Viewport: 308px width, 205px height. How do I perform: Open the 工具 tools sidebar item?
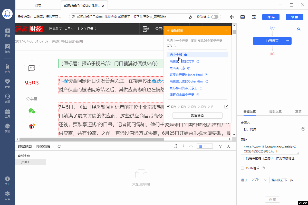7,113
